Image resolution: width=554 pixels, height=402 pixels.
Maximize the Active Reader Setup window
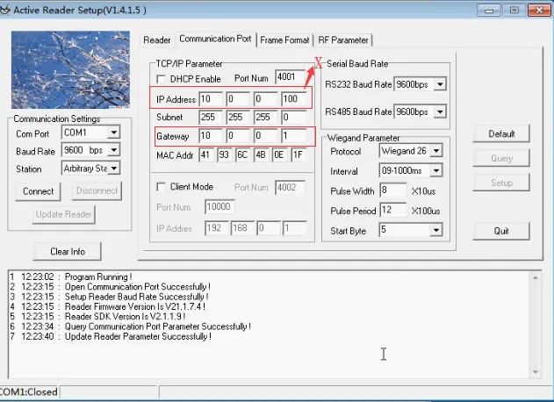pyautogui.click(x=514, y=11)
